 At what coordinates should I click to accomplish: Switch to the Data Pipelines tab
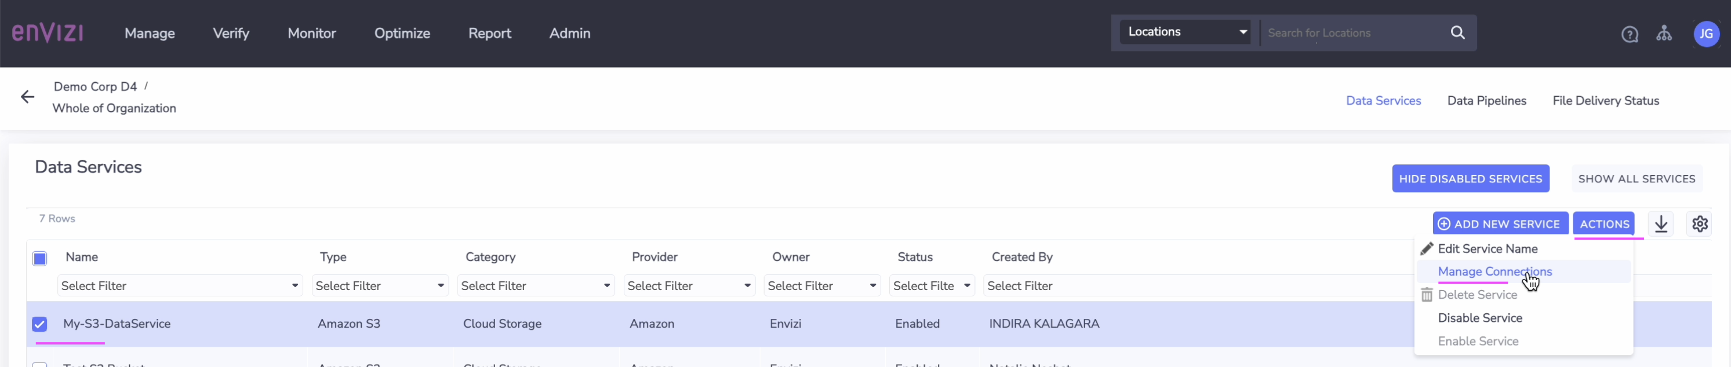[1486, 101]
